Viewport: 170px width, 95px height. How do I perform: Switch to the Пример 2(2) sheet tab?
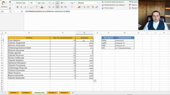pyautogui.click(x=39, y=93)
